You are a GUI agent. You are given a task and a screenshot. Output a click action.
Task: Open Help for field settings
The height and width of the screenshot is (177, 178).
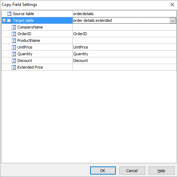161,171
